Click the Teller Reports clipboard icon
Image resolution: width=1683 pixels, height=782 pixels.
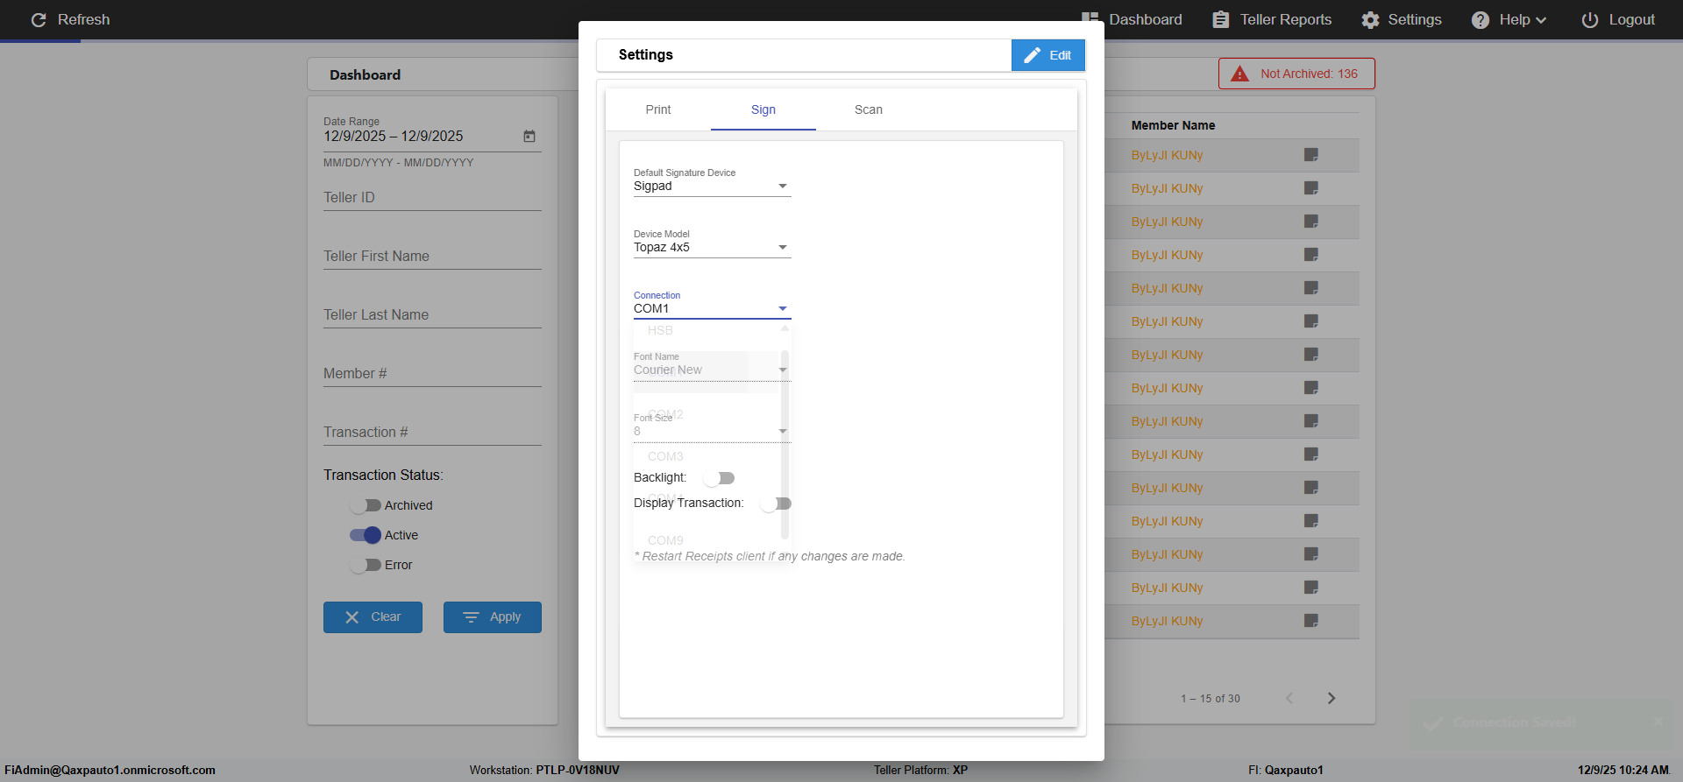[1220, 20]
